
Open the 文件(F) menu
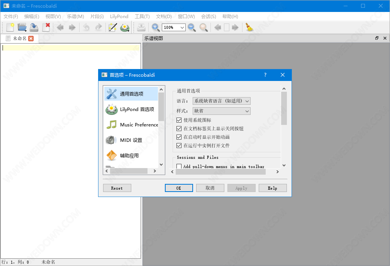click(x=11, y=17)
